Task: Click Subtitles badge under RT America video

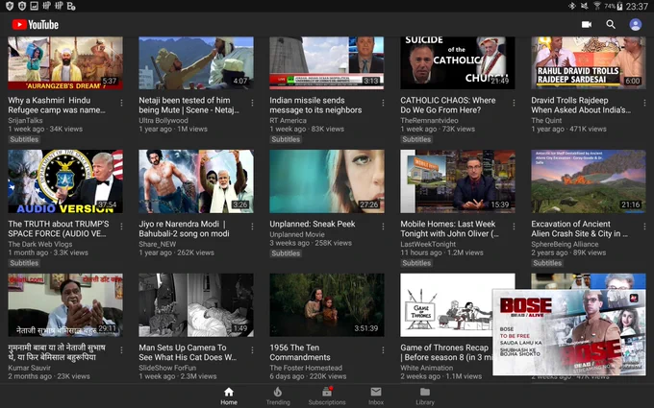Action: 286,139
